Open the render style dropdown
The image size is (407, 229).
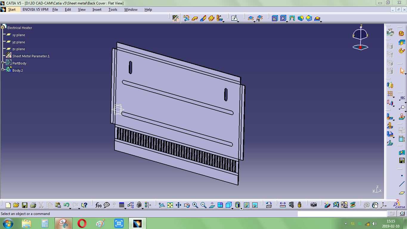(241, 208)
